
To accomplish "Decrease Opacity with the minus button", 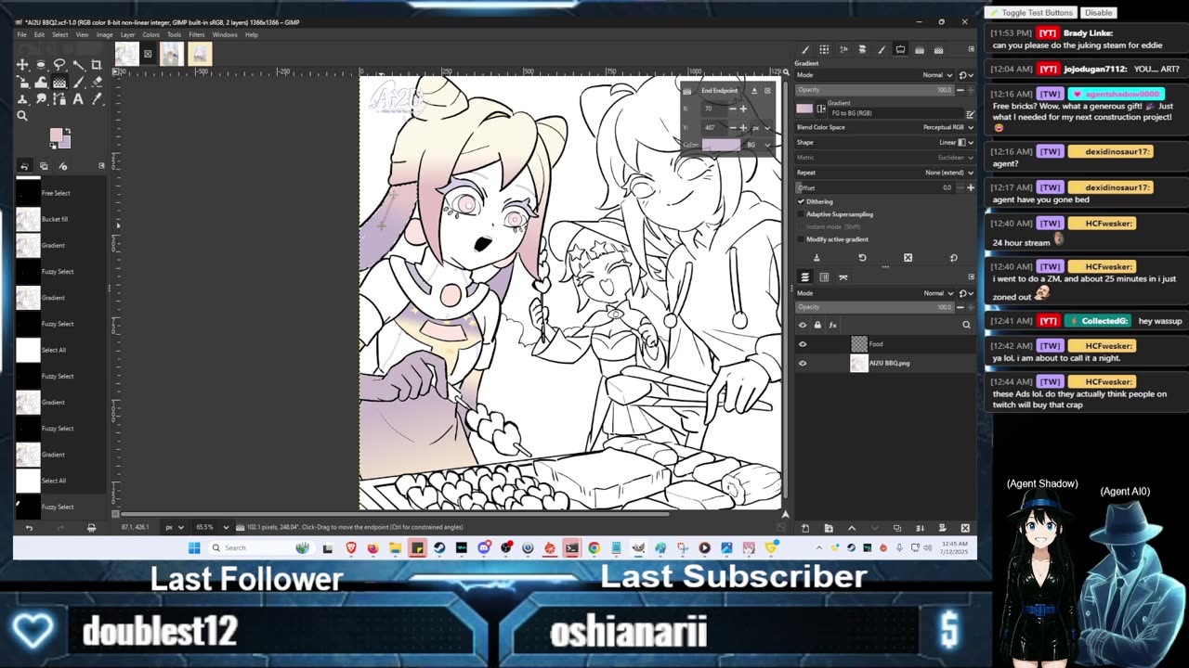I will [960, 90].
